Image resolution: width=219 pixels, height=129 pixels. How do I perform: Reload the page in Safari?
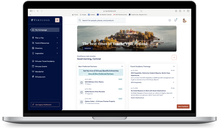click(x=141, y=11)
